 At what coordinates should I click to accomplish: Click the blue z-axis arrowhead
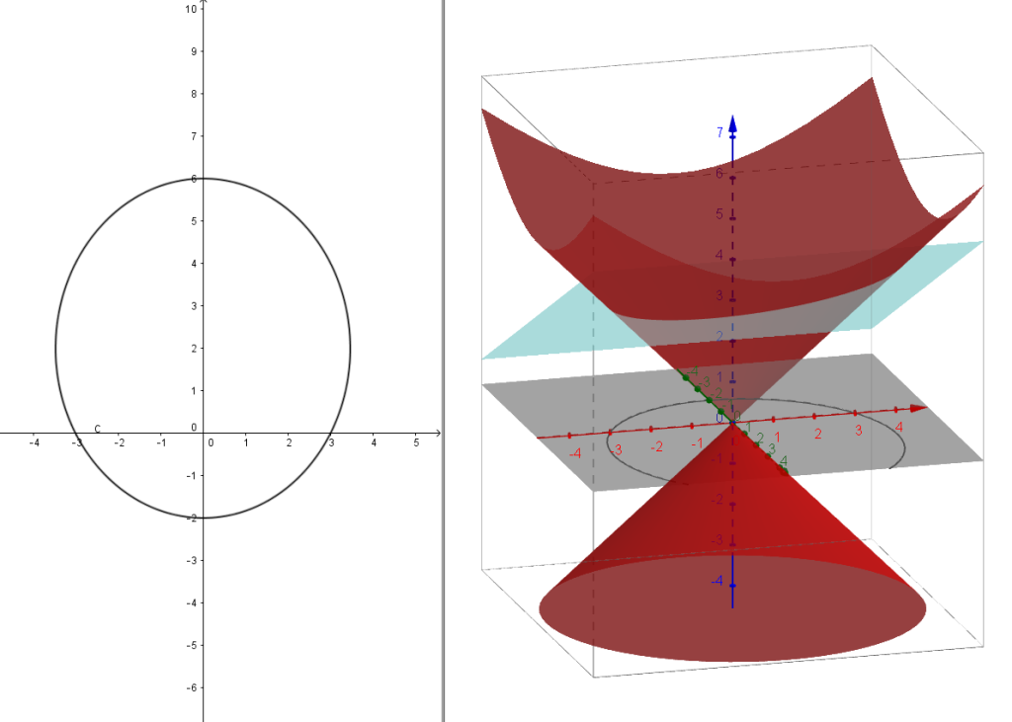click(x=733, y=123)
